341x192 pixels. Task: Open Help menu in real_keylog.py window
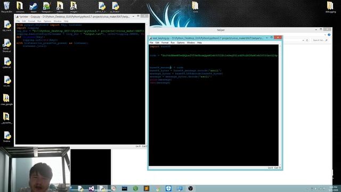point(199,43)
